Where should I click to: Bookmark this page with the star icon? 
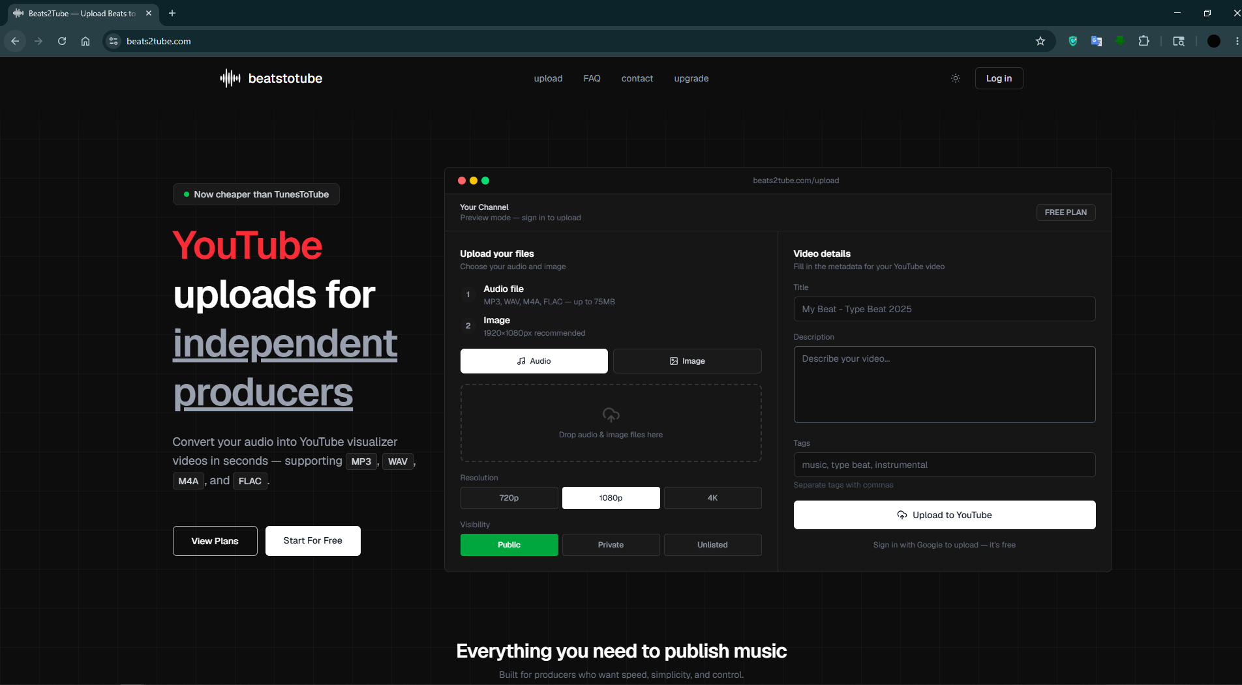[x=1040, y=41]
